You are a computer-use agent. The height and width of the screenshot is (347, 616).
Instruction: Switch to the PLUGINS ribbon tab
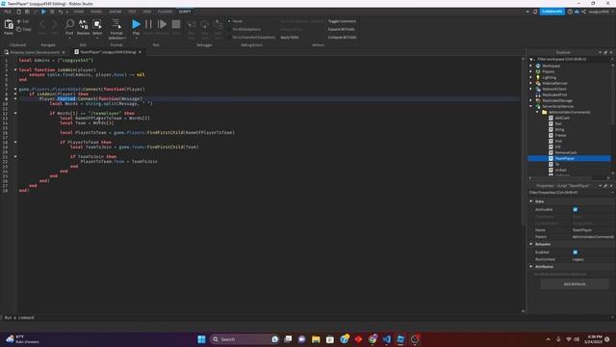tap(165, 12)
